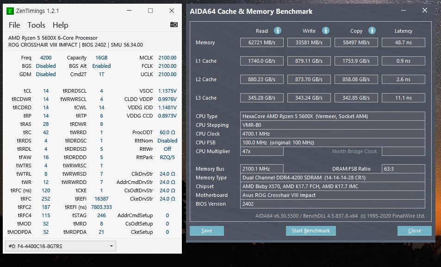Maximize the ZenTimings window

pos(150,10)
